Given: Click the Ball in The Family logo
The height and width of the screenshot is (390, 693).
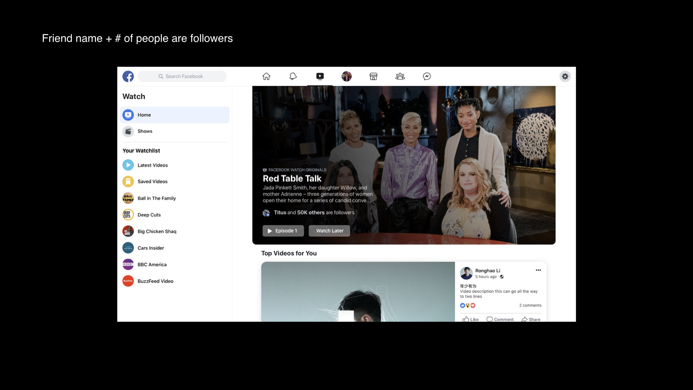Looking at the screenshot, I should (x=128, y=198).
